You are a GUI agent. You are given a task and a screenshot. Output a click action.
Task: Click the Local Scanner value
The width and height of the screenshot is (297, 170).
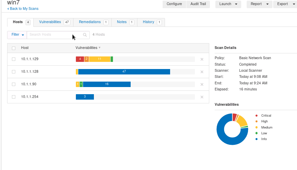coord(251,70)
